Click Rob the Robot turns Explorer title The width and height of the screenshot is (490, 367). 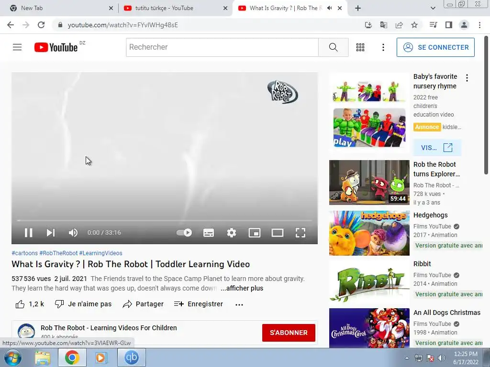(x=436, y=169)
